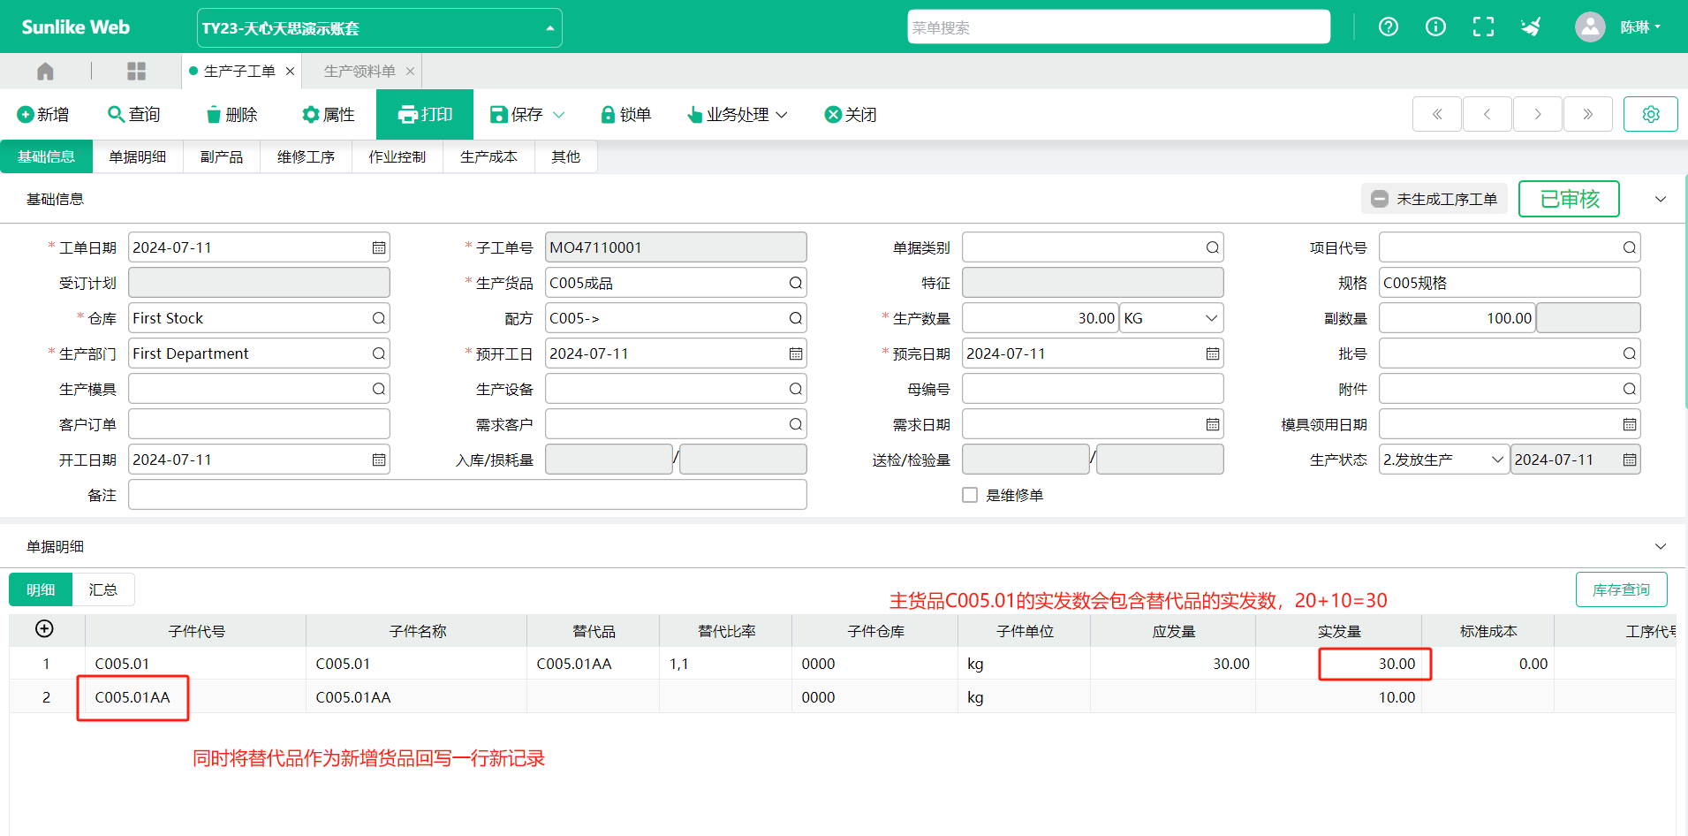The image size is (1688, 836).
Task: Search lookup for 批号 field
Action: [x=1630, y=353]
